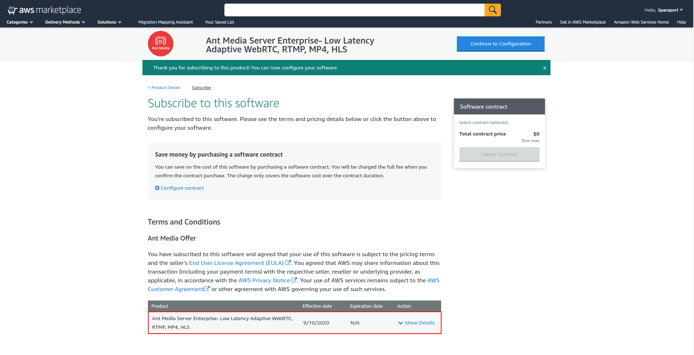Click the Ant Media Server Enterprise product cell

pos(222,323)
